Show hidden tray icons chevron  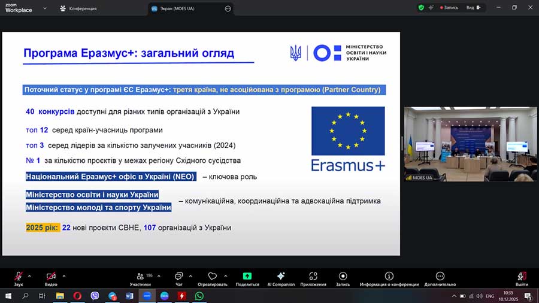point(454,296)
